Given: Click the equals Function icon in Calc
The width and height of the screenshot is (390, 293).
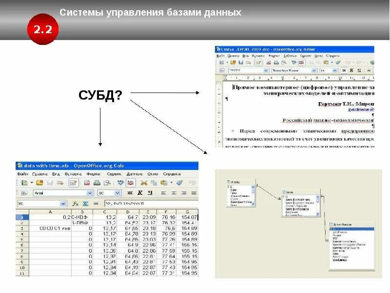Looking at the screenshot, I should pos(96,204).
